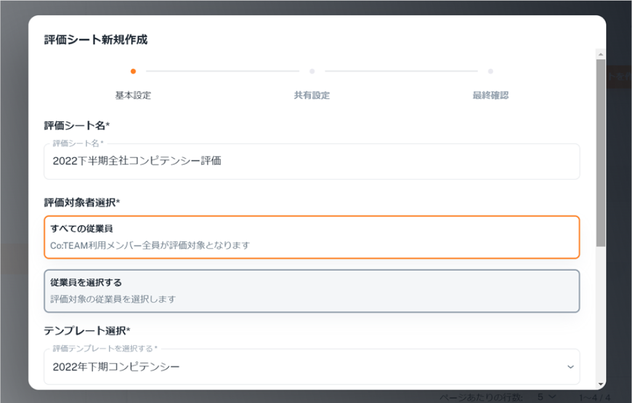Image resolution: width=632 pixels, height=403 pixels.
Task: Select the すべての従業員 option
Action: (x=312, y=237)
